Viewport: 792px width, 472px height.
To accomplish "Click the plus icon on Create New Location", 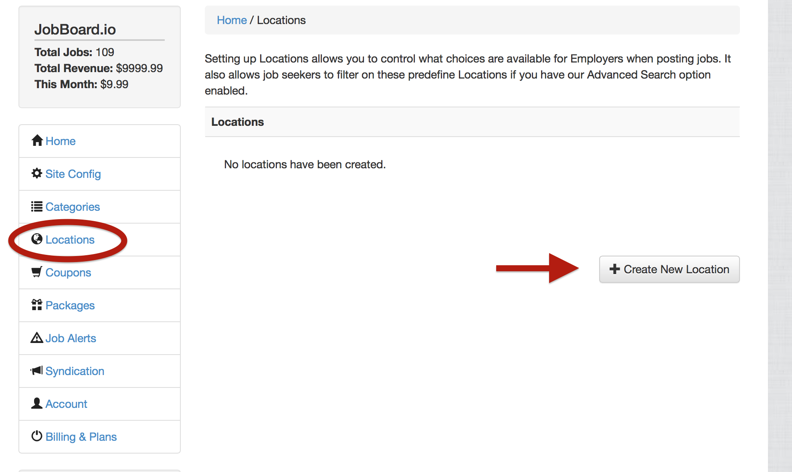I will point(614,269).
